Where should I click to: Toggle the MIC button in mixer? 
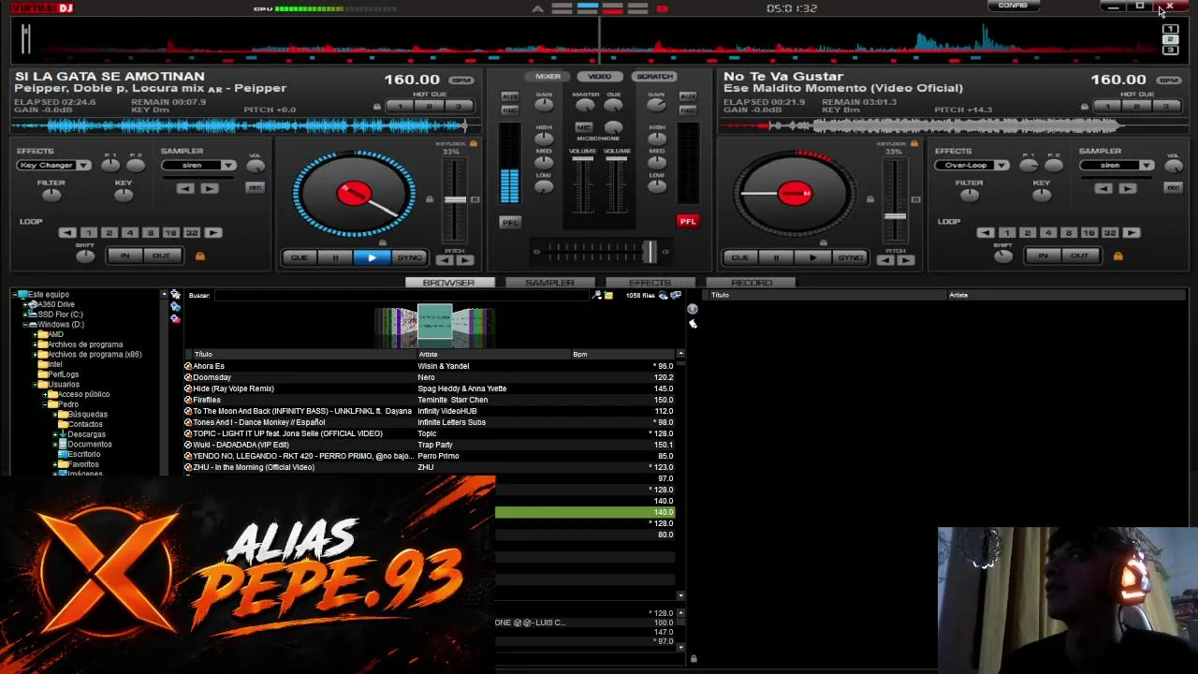(584, 127)
